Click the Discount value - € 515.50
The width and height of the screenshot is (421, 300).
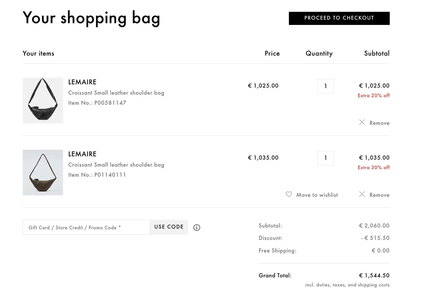coord(375,238)
